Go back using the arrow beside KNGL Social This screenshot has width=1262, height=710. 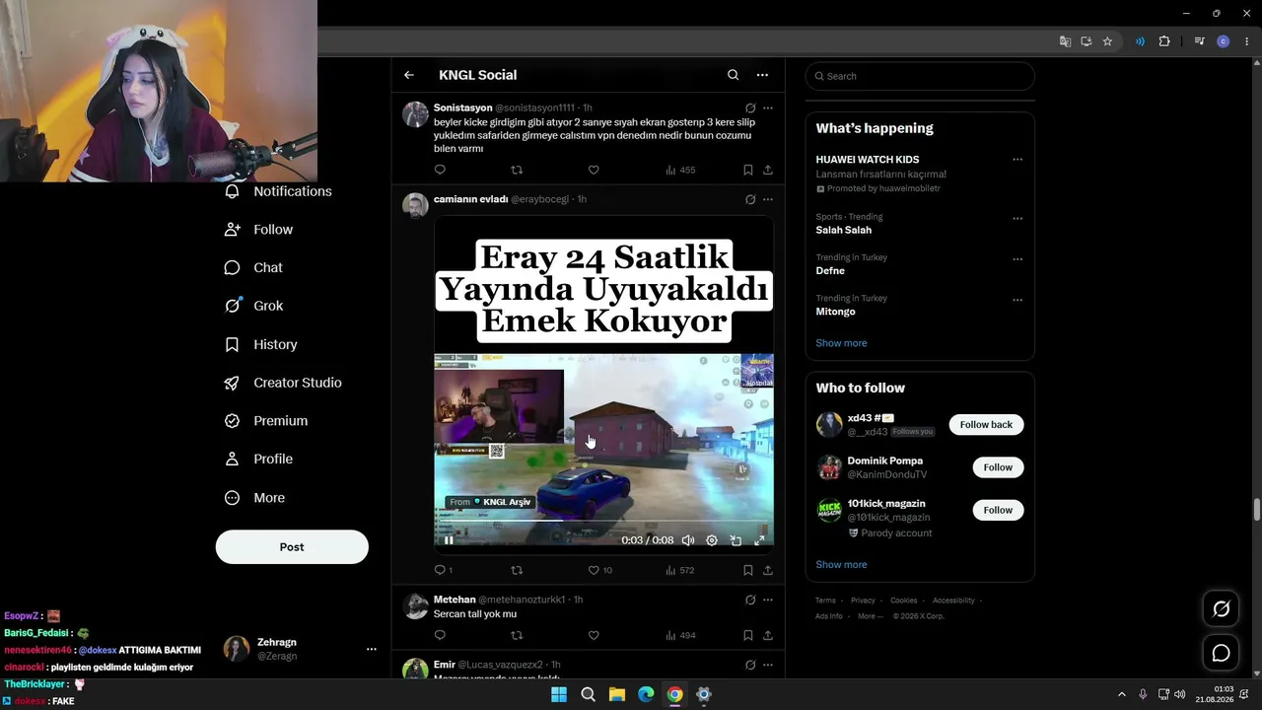[x=409, y=75]
